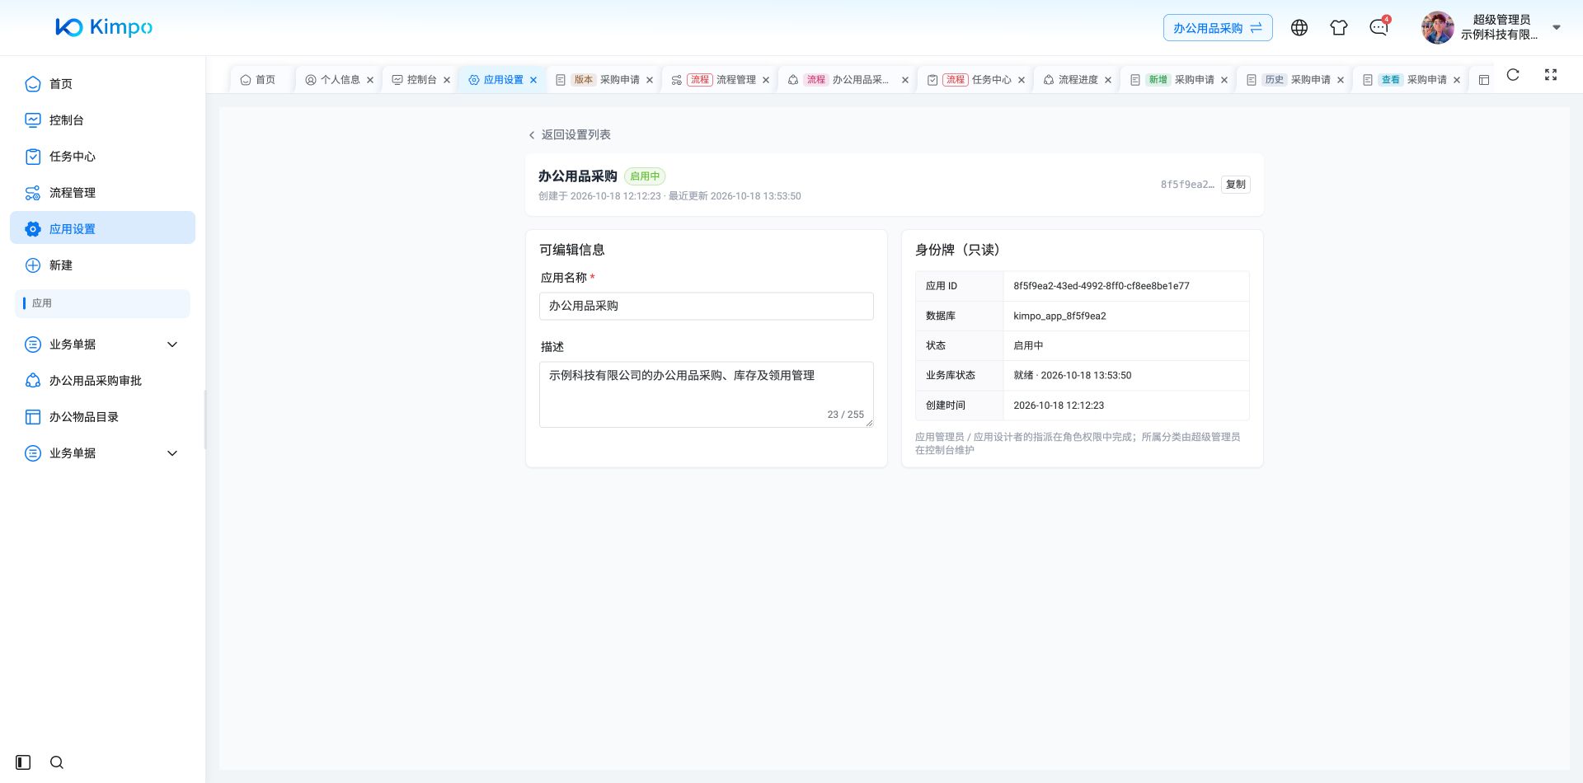Viewport: 1583px width, 783px height.
Task: Expand the second 业务单据 group below 办公物品目录
Action: (102, 453)
